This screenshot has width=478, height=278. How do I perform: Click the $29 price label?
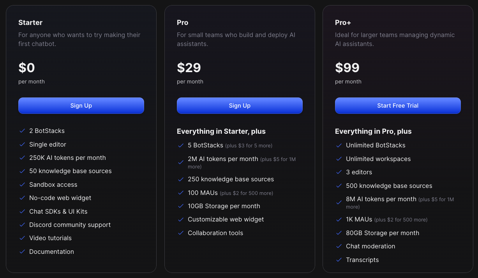[x=189, y=67]
